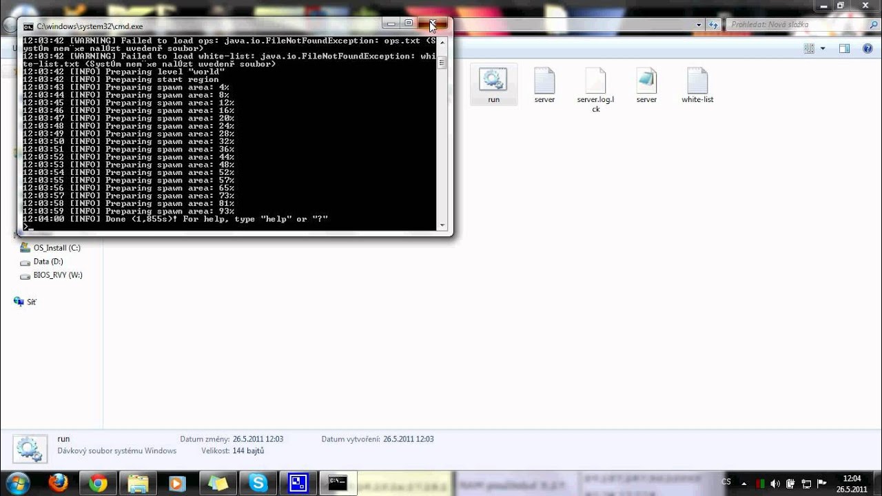Launch Firefox from the taskbar
The image size is (882, 496).
(58, 483)
